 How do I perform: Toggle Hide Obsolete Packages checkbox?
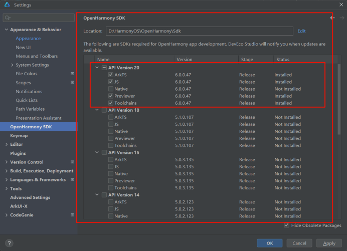(287, 225)
